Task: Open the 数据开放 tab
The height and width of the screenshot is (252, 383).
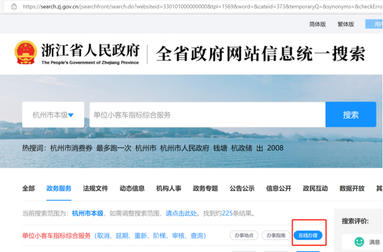Action: 352,188
